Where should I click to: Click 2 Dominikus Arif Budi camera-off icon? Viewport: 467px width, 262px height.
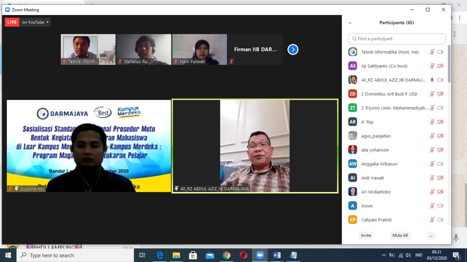[x=440, y=94]
